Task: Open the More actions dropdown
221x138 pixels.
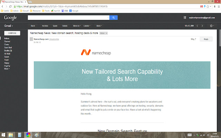Action: click(99, 26)
